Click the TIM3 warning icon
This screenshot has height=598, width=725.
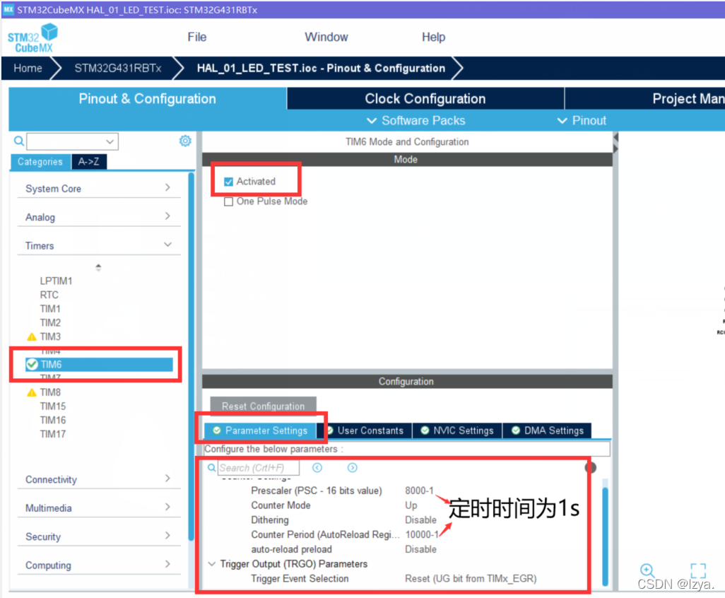31,336
